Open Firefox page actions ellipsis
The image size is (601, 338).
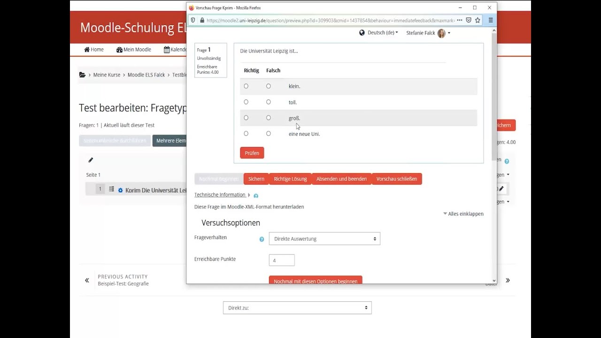click(x=460, y=20)
